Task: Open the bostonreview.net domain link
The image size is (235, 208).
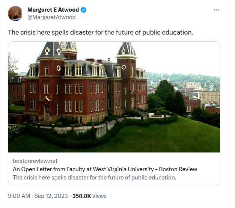Action: [x=35, y=161]
